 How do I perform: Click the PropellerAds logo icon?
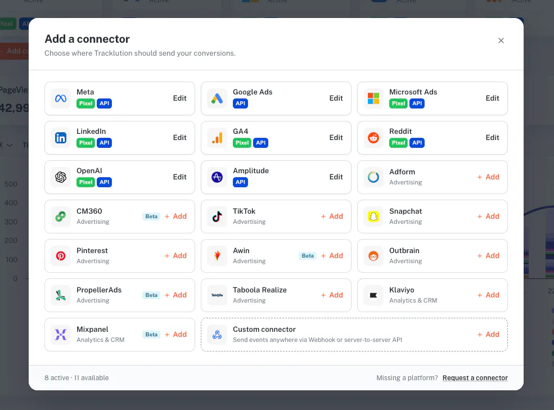61,295
